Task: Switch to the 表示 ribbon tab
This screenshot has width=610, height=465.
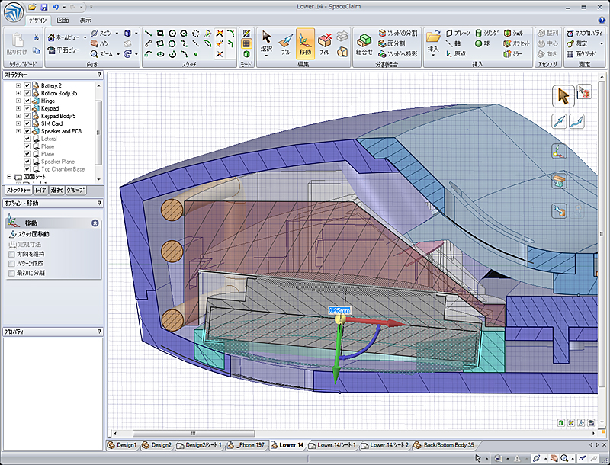Action: pyautogui.click(x=85, y=20)
